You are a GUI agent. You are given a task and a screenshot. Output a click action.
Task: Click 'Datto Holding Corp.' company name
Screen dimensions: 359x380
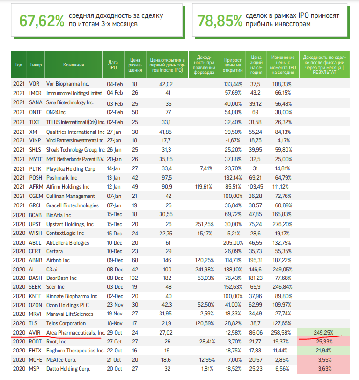(x=68, y=369)
